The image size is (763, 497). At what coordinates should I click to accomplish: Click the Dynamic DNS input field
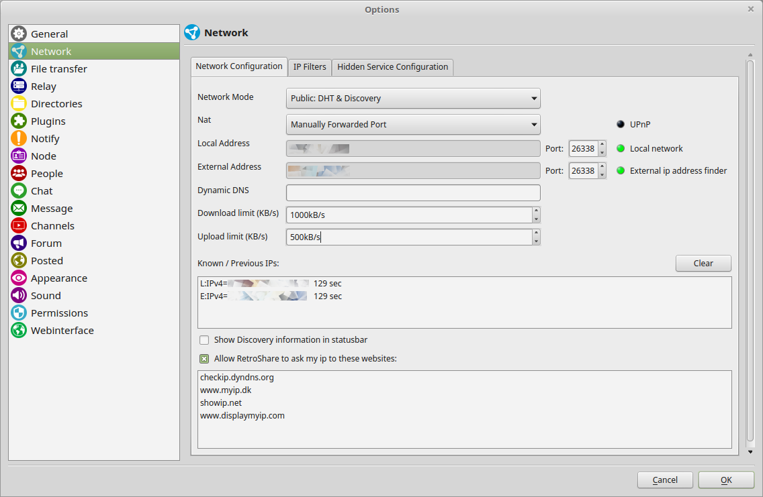tap(413, 193)
